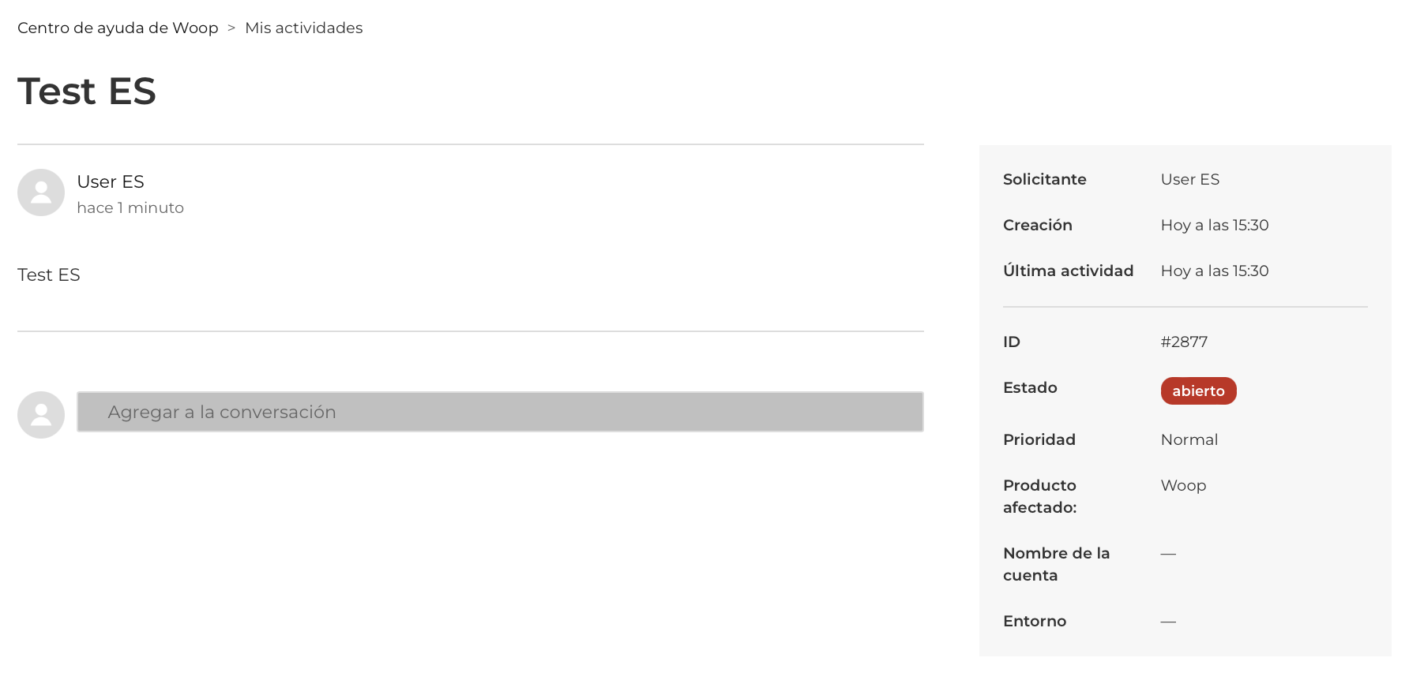The width and height of the screenshot is (1409, 680).
Task: Click the Agregar a la conversación field
Action: coord(499,412)
